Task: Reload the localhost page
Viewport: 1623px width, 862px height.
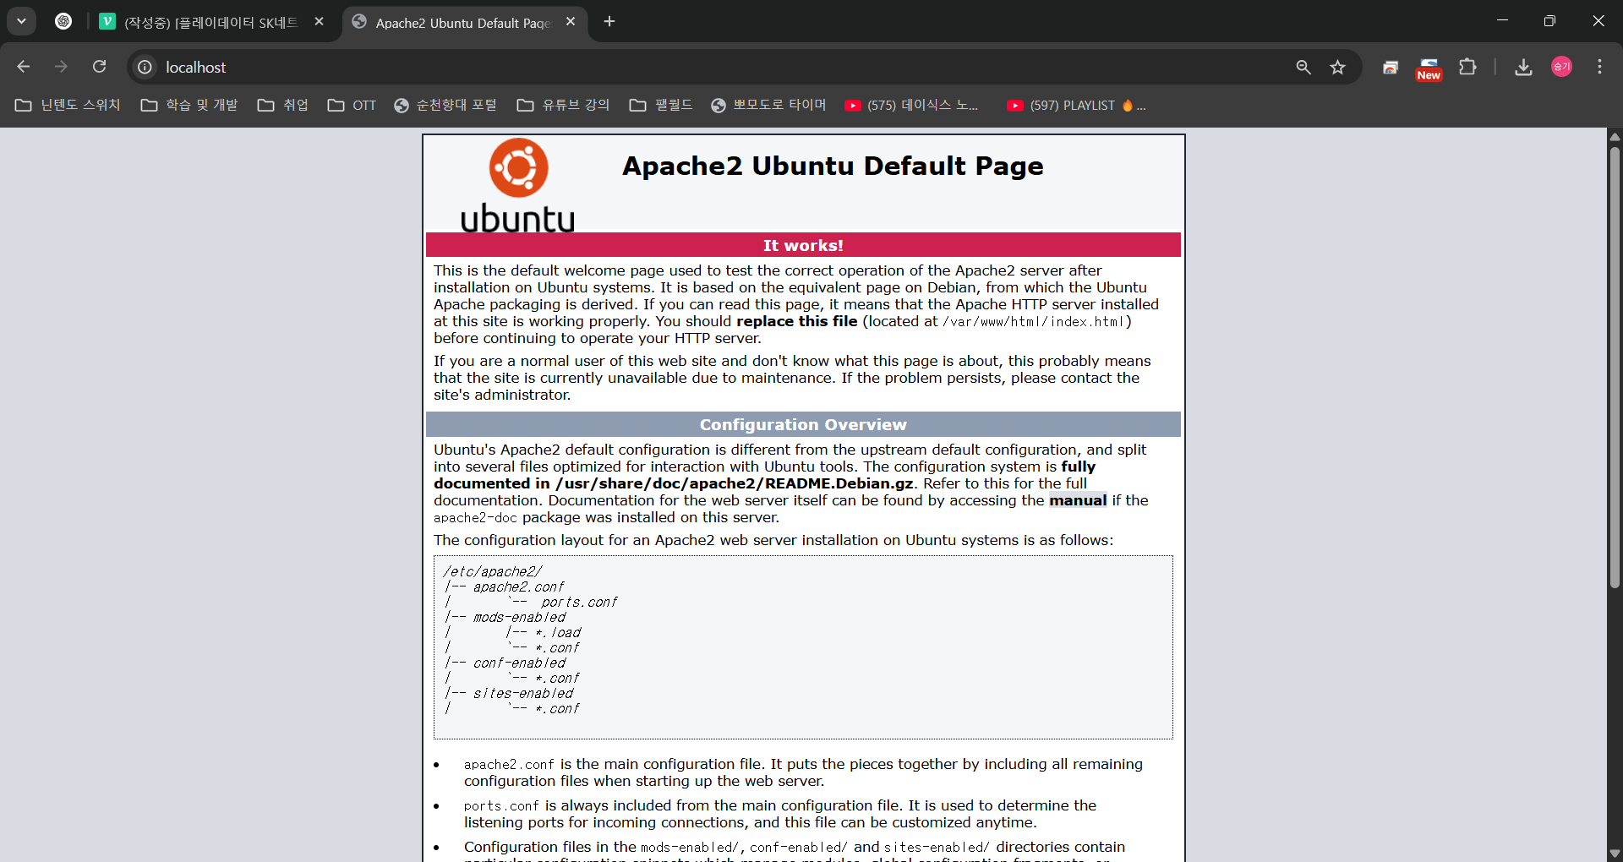Action: point(99,67)
